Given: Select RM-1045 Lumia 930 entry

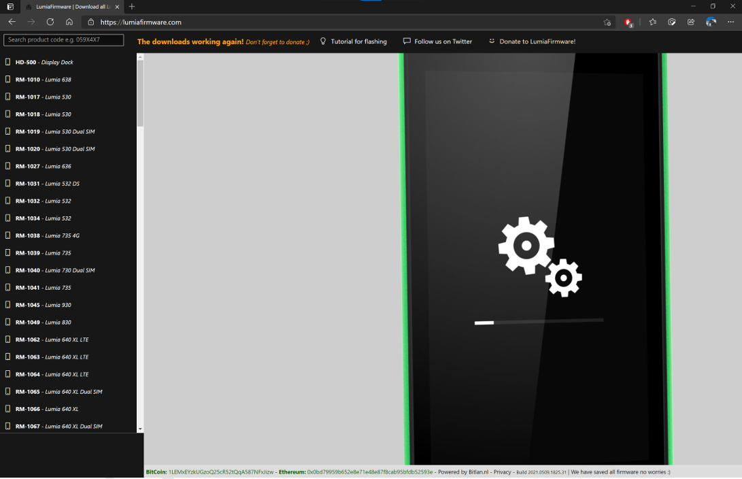Looking at the screenshot, I should [43, 305].
